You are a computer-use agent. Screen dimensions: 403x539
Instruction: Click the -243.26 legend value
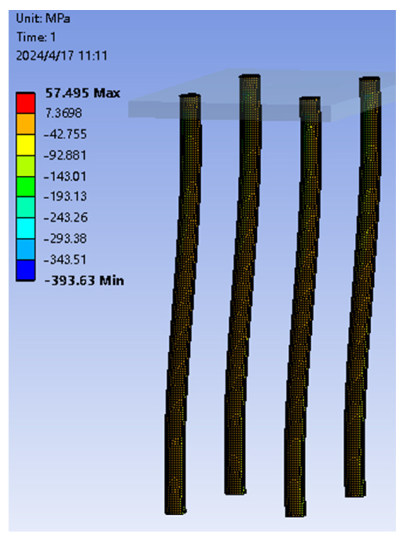point(65,217)
